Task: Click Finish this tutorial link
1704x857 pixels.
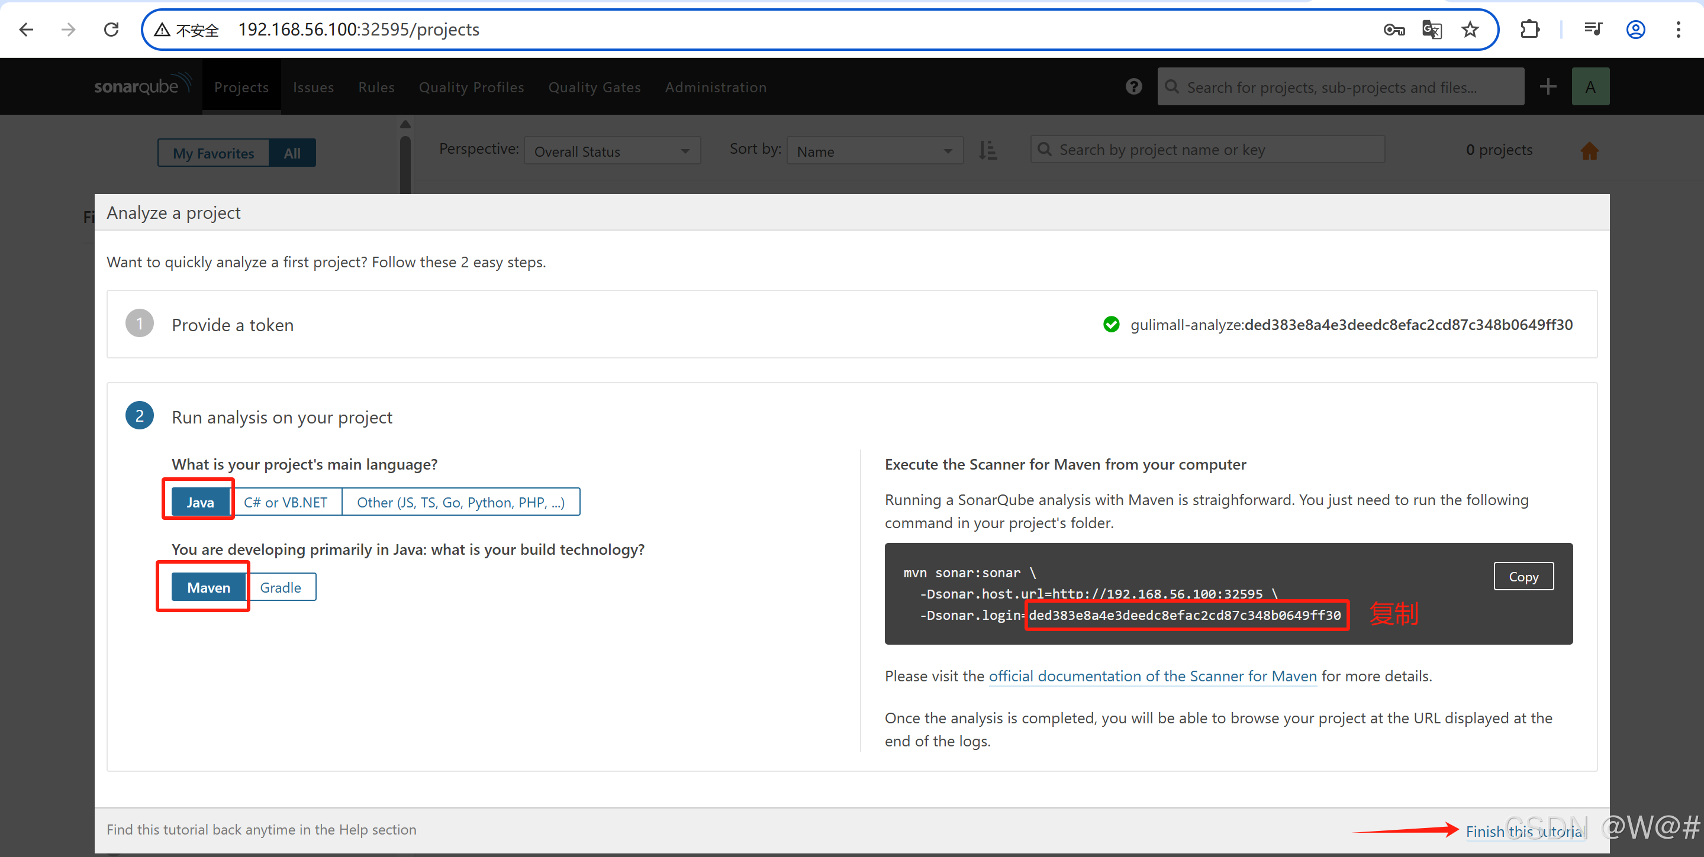Action: (x=1525, y=831)
